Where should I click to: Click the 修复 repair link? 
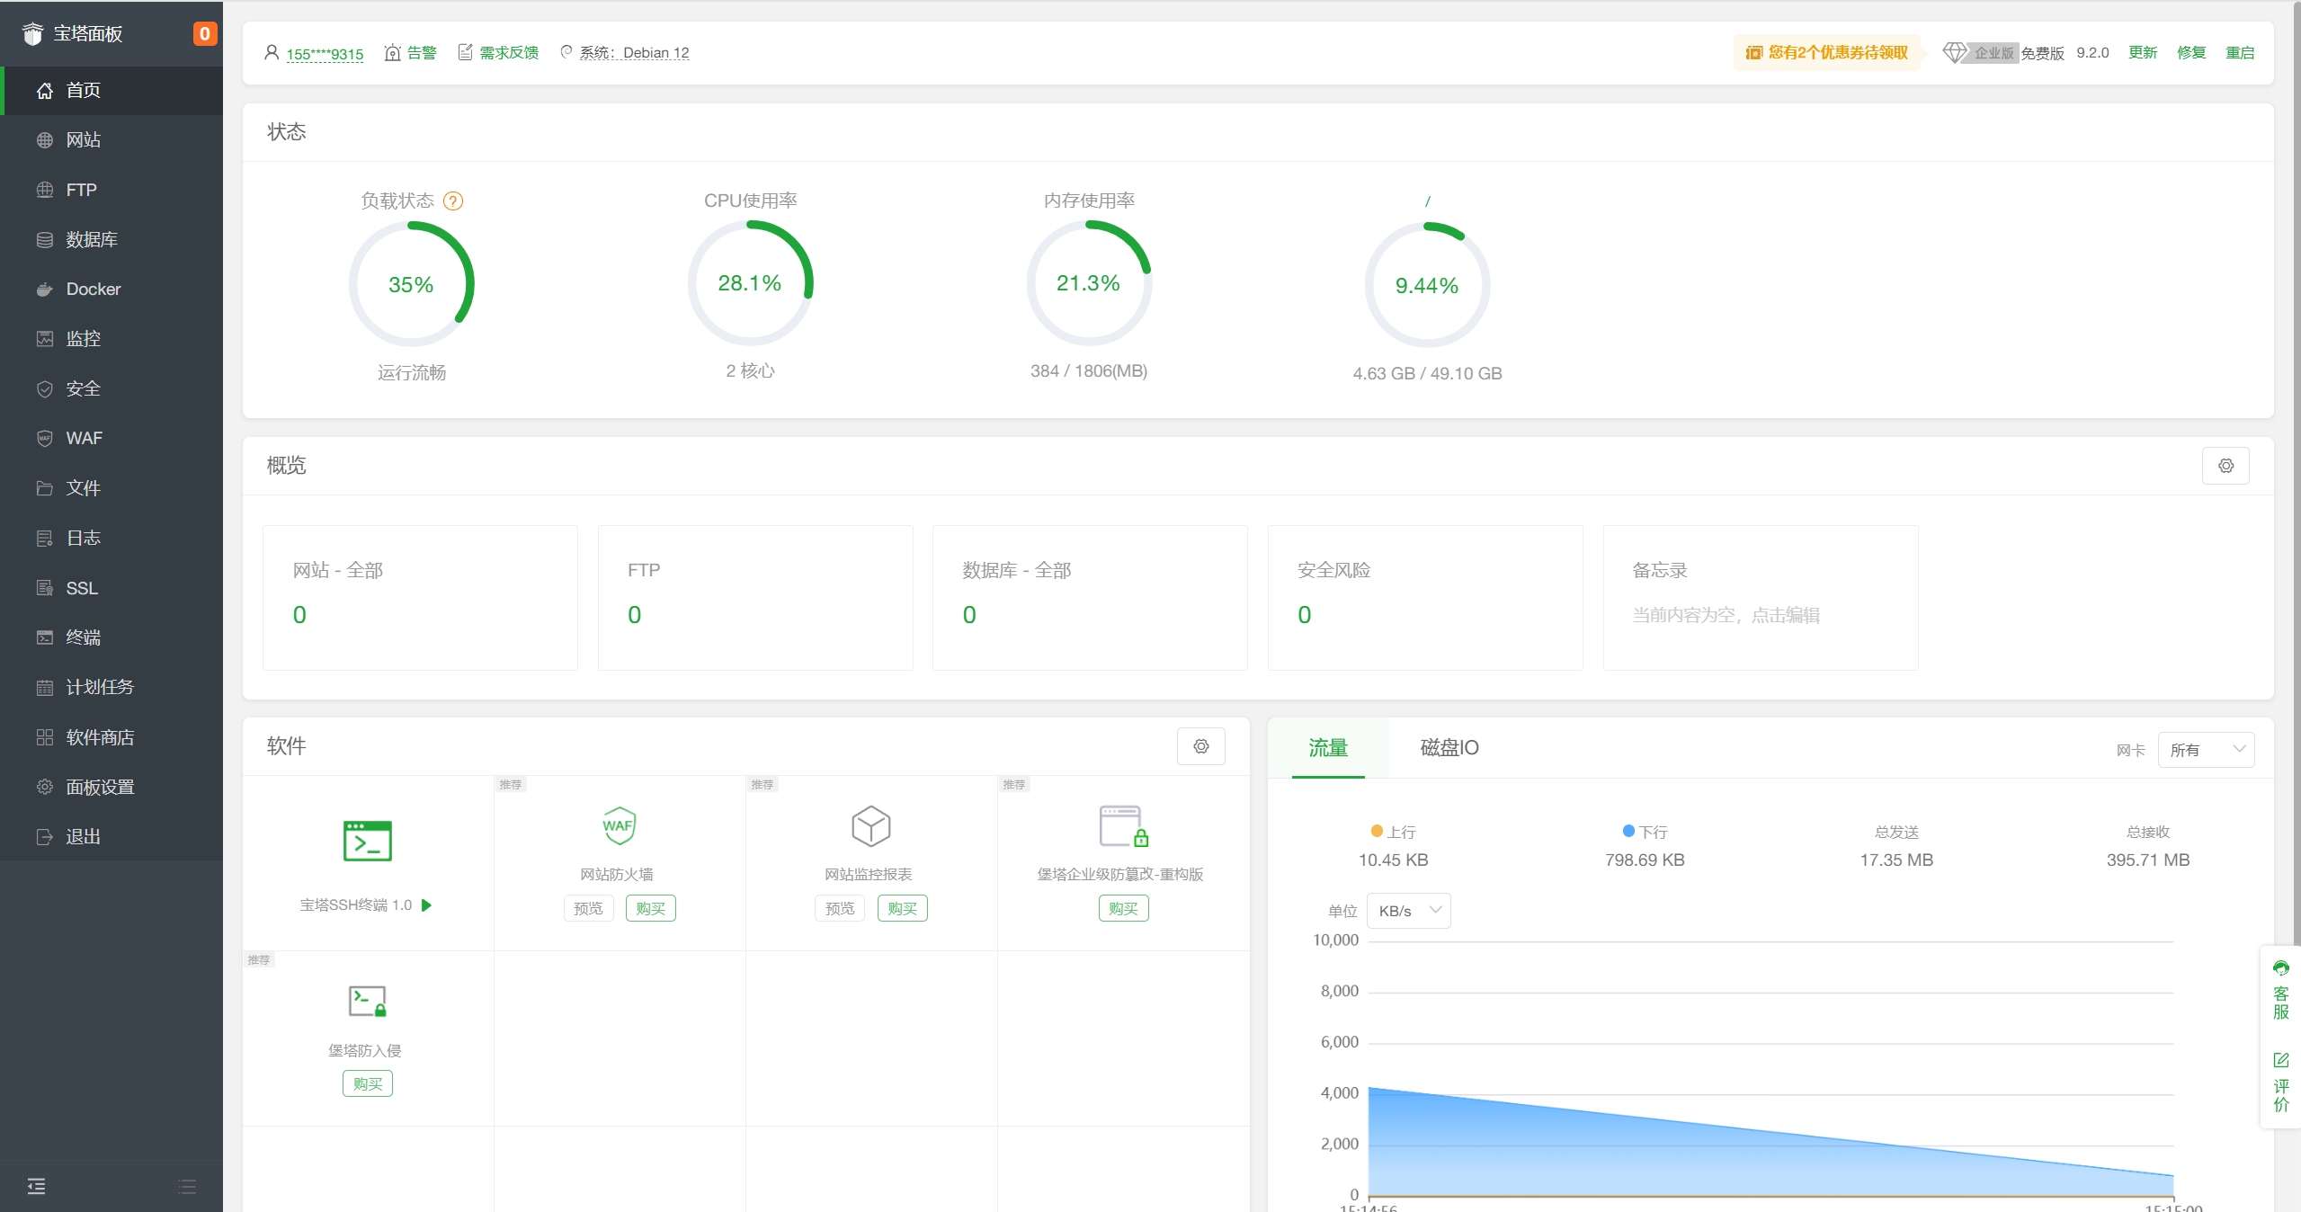tap(2191, 53)
